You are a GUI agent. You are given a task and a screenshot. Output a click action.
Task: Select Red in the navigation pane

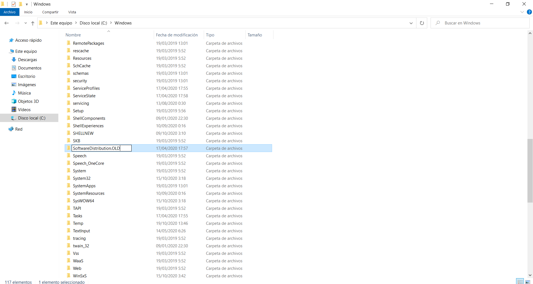point(19,129)
